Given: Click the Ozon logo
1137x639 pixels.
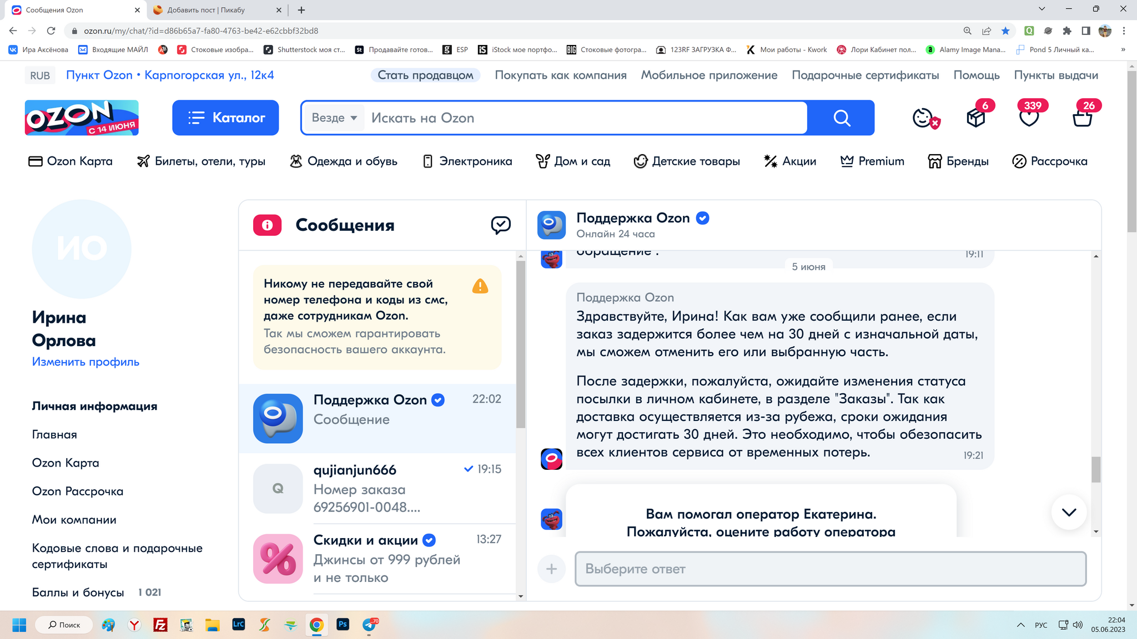Looking at the screenshot, I should [82, 118].
